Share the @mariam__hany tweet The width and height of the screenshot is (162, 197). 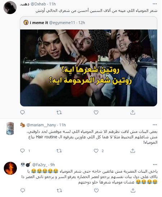pos(132,151)
